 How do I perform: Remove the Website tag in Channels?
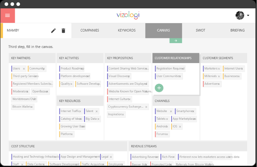tap(171, 111)
